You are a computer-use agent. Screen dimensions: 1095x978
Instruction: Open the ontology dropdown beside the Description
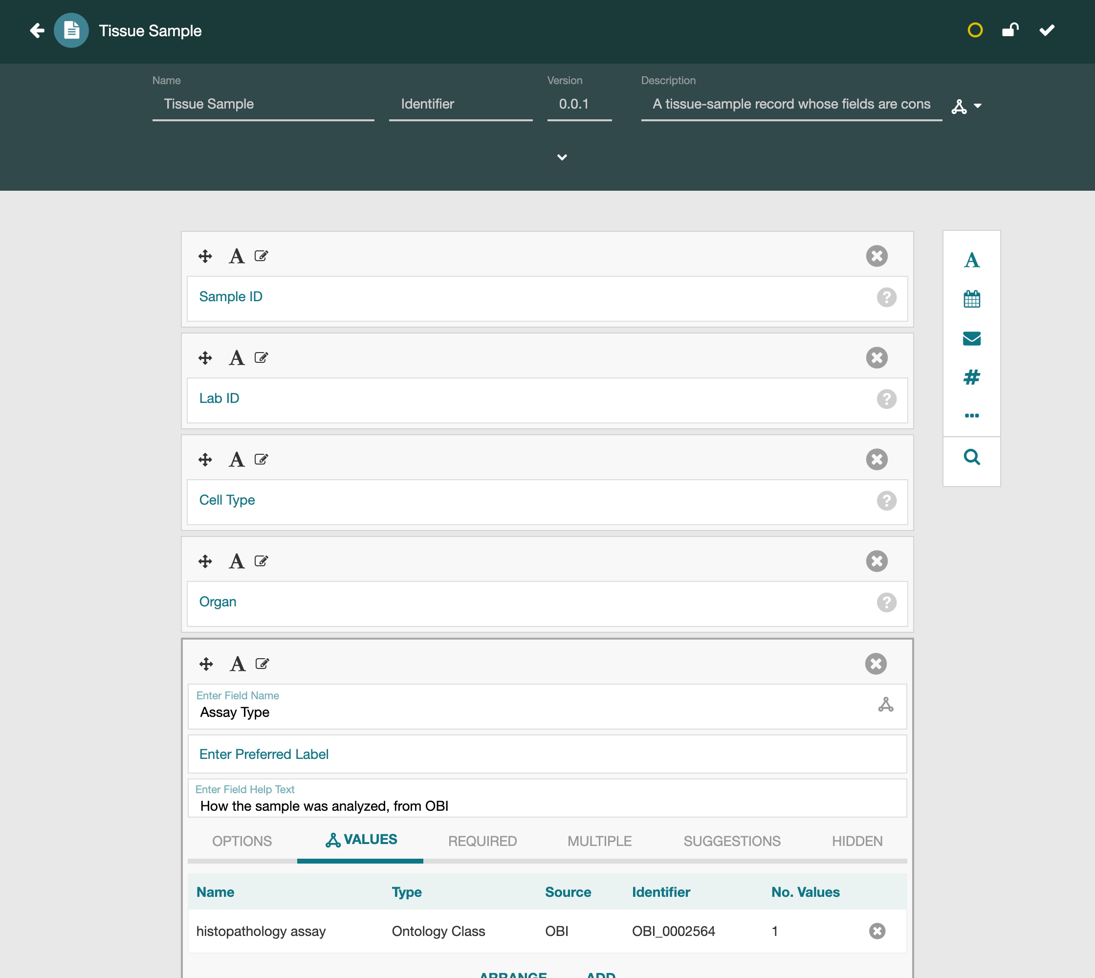966,107
